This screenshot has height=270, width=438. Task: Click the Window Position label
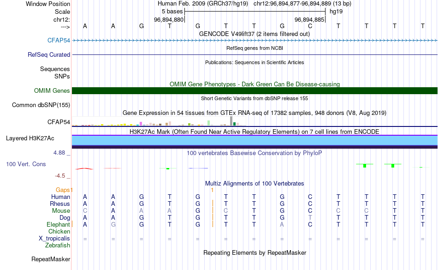coord(48,4)
